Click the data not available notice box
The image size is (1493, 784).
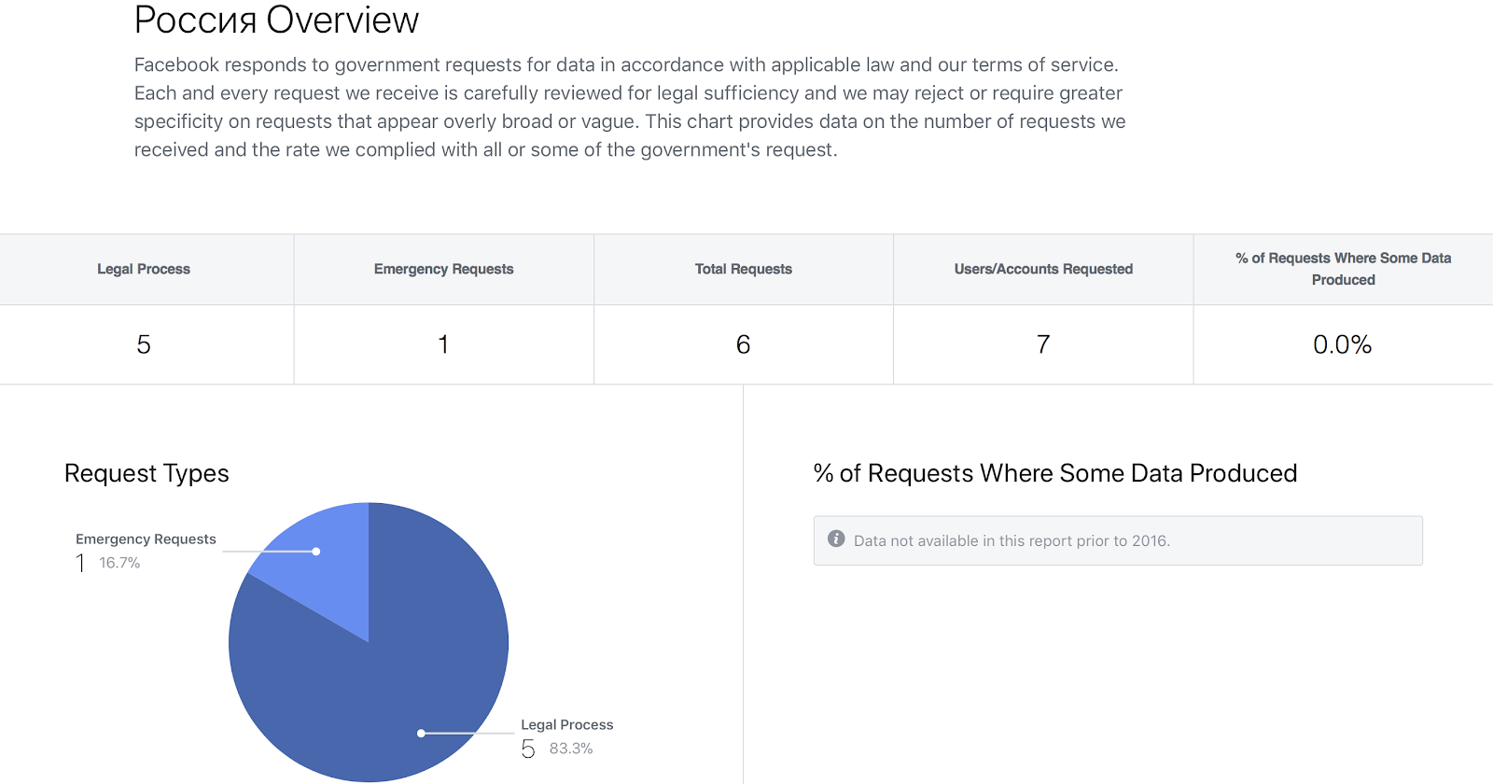click(1117, 540)
